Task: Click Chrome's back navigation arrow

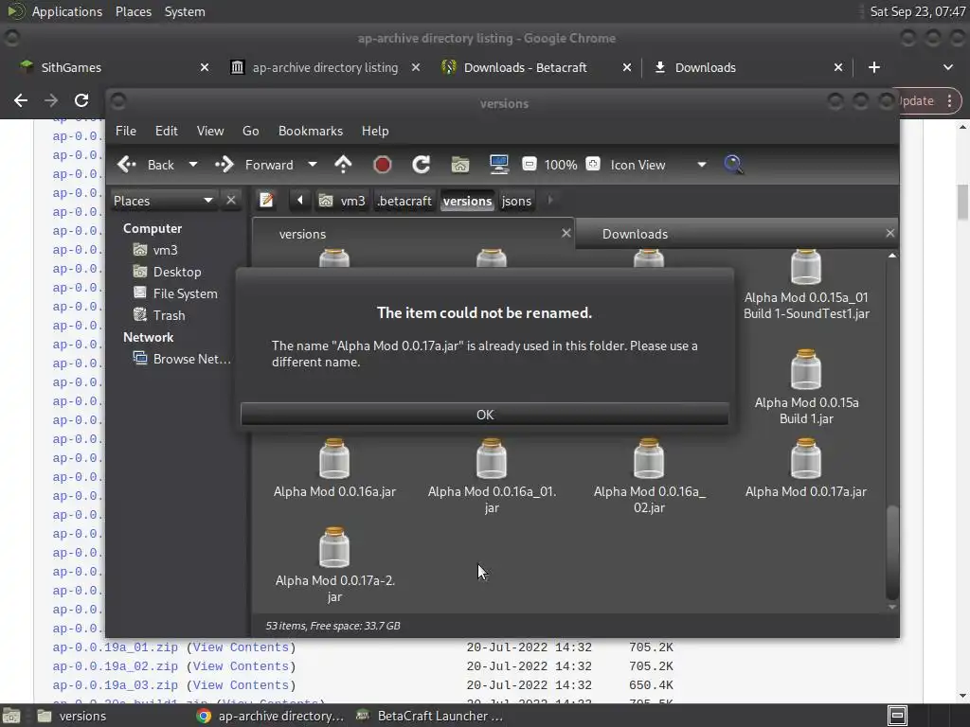Action: (x=21, y=100)
